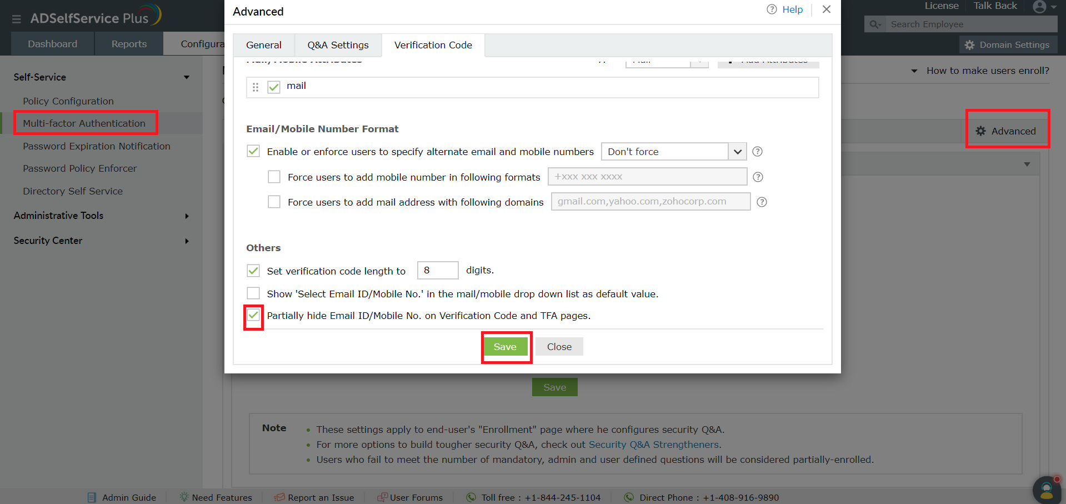
Task: Click the green Save button in Advanced dialog
Action: pyautogui.click(x=505, y=347)
